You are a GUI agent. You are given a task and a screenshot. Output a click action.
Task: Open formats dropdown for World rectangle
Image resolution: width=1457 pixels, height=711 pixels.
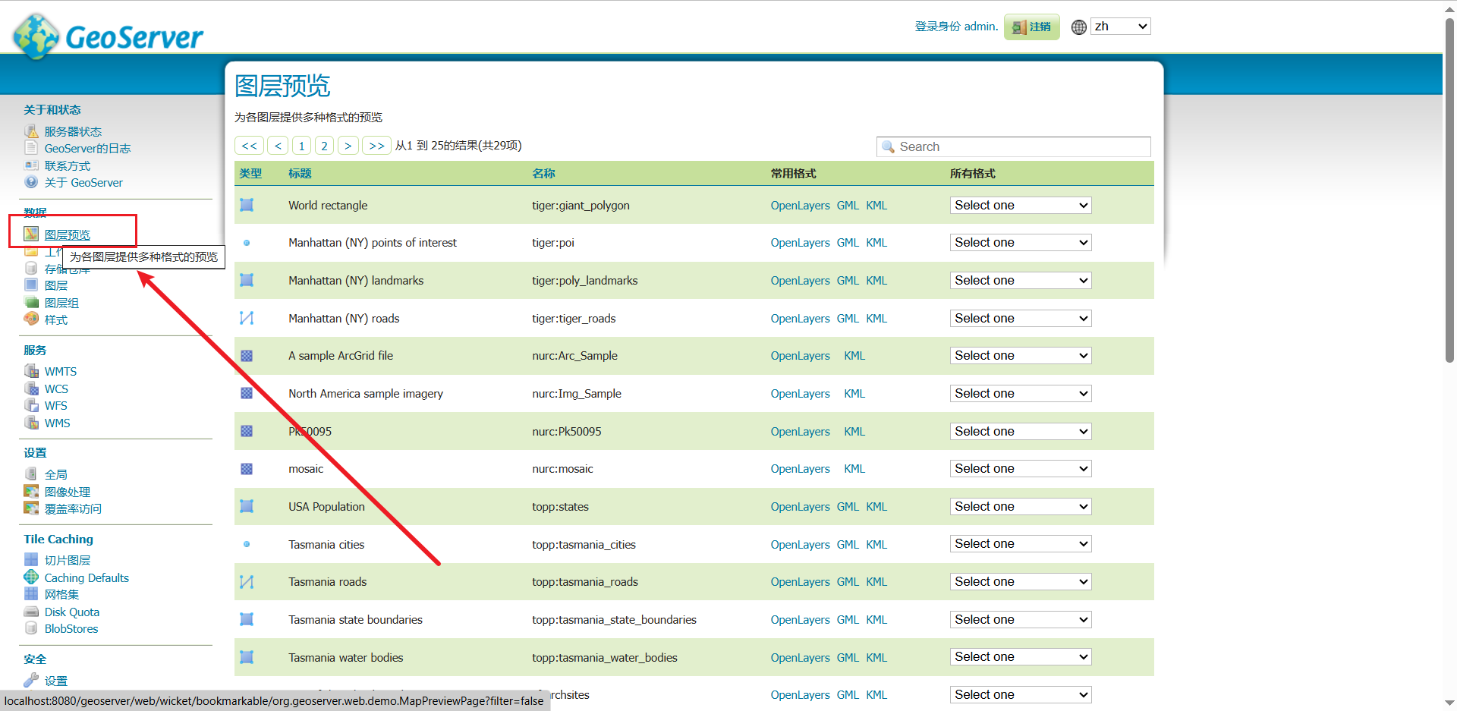point(1021,205)
